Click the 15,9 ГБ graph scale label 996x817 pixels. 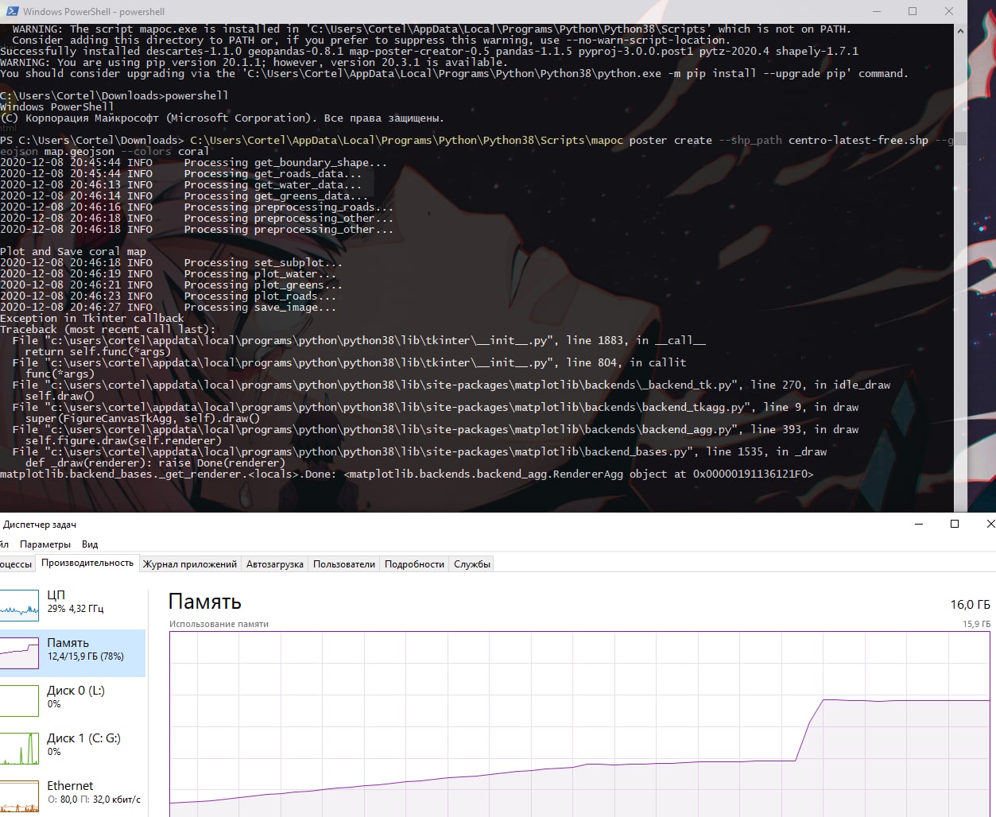[x=976, y=624]
